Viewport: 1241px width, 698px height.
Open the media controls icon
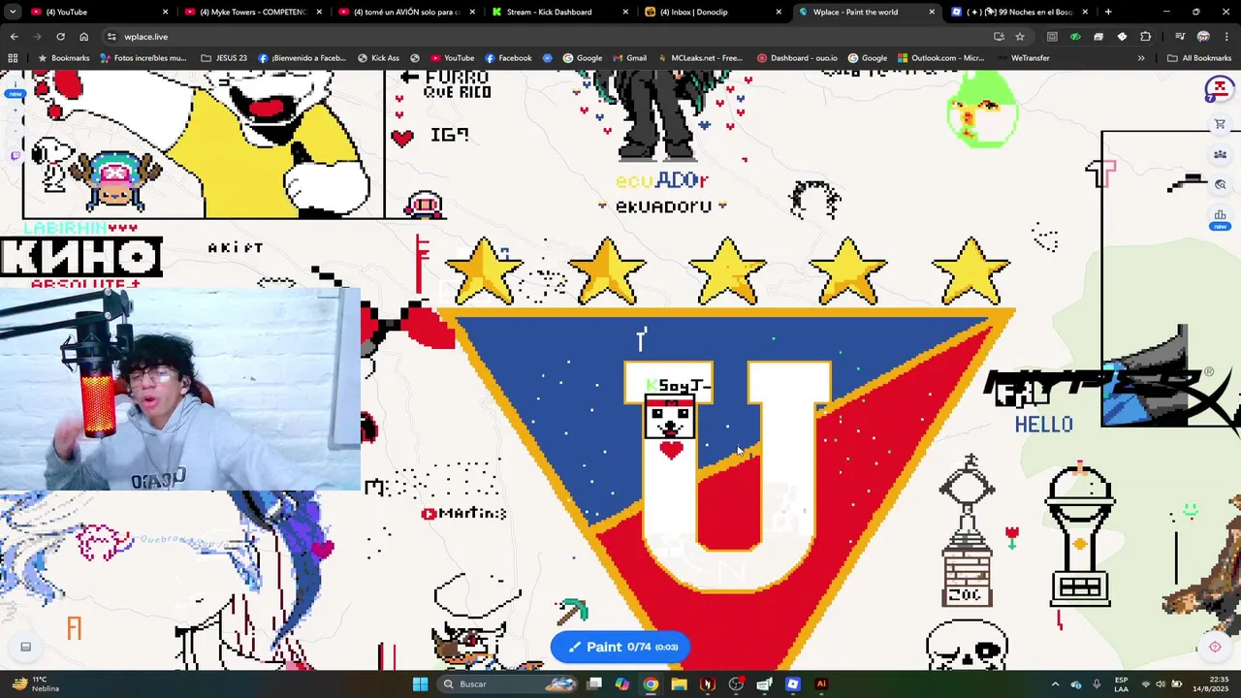click(x=1179, y=37)
